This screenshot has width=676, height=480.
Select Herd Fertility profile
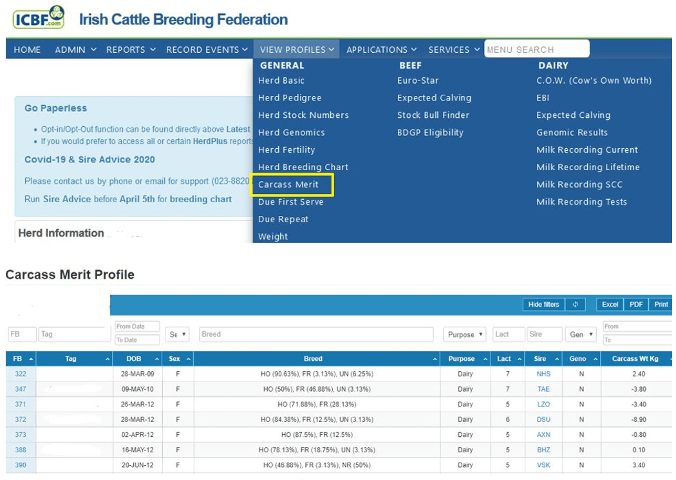(x=286, y=149)
